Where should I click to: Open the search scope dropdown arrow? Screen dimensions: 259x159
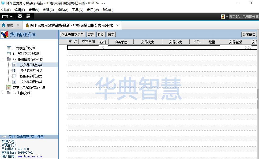pos(227,17)
